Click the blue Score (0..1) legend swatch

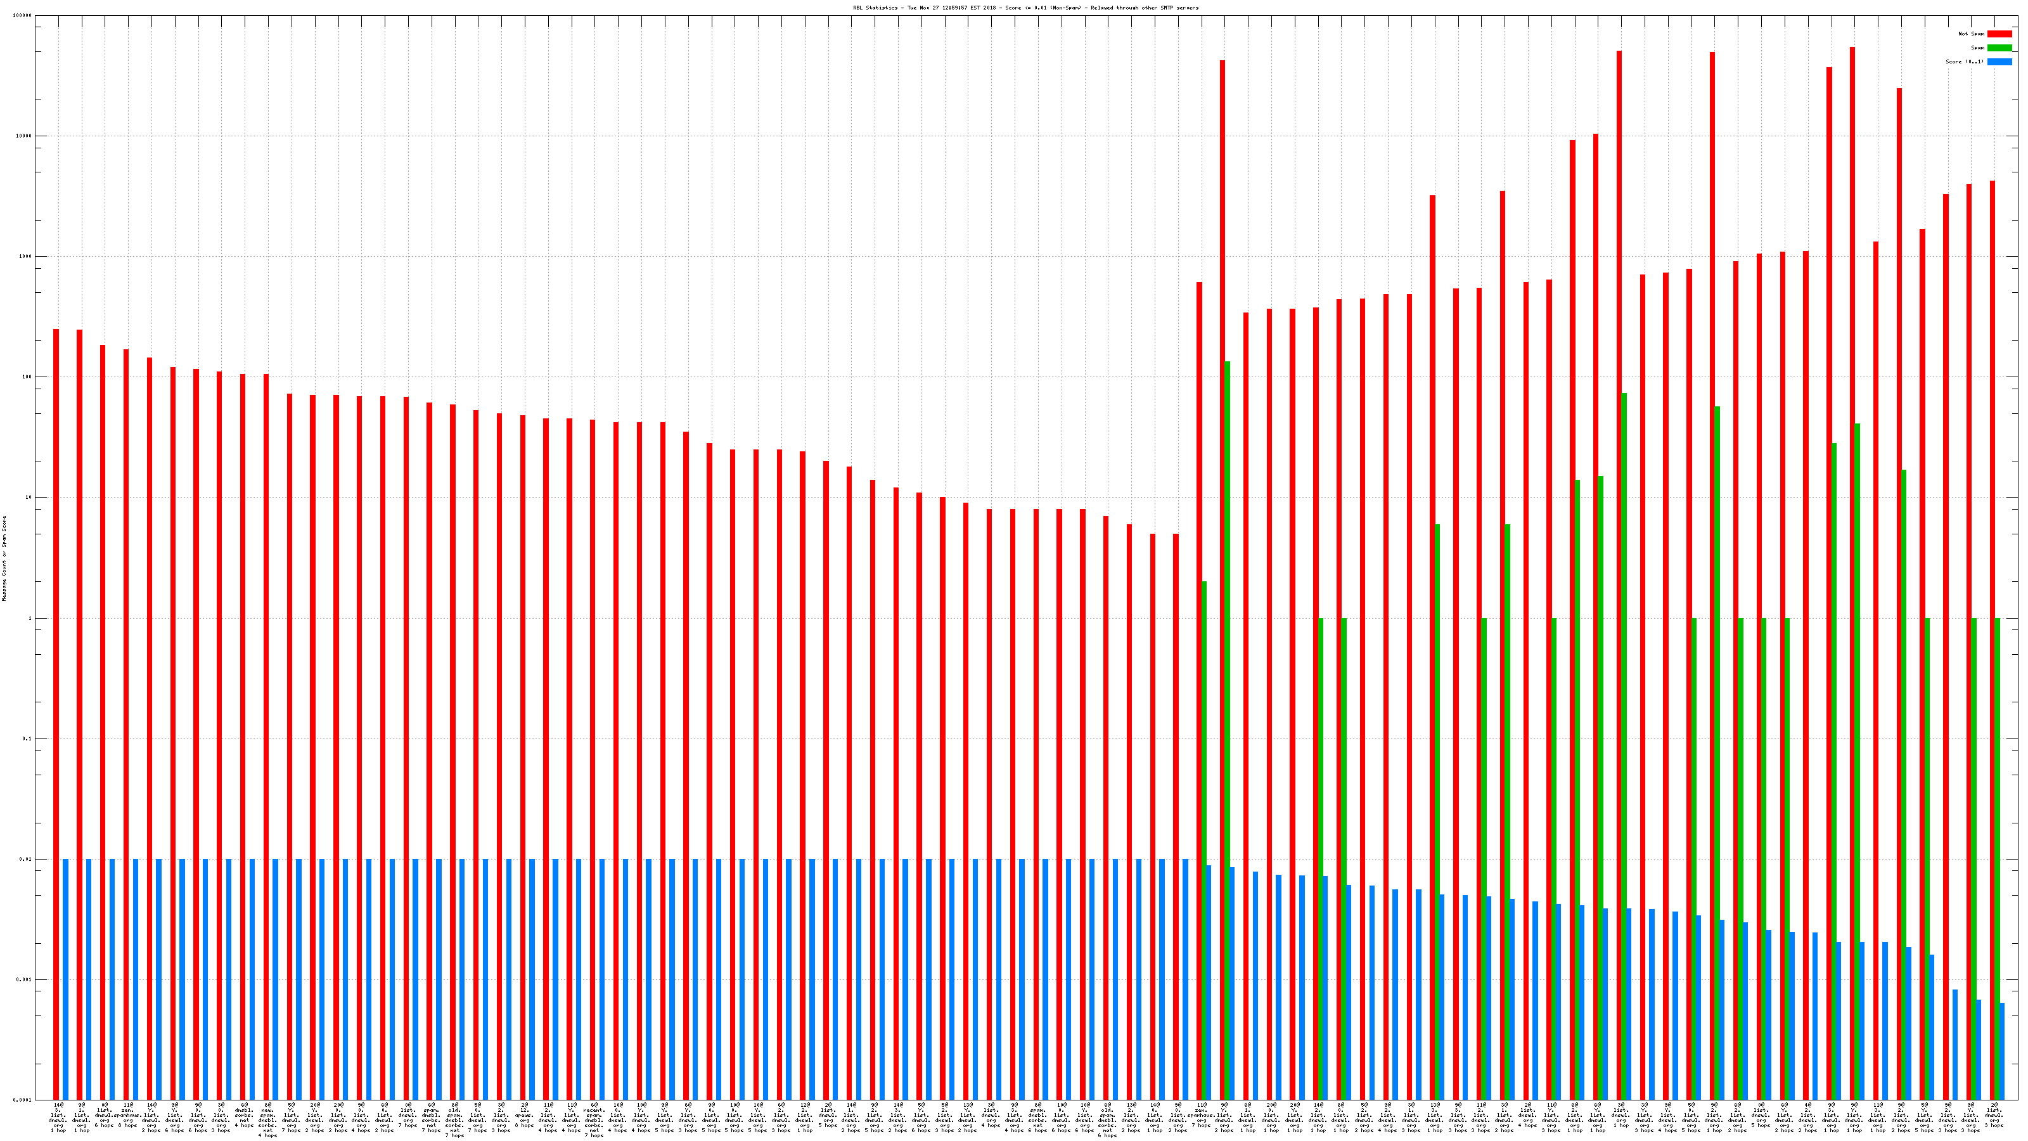[1999, 61]
